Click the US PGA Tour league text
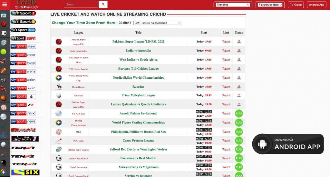Image resolution: width=330 pixels, height=177 pixels. tap(79, 114)
